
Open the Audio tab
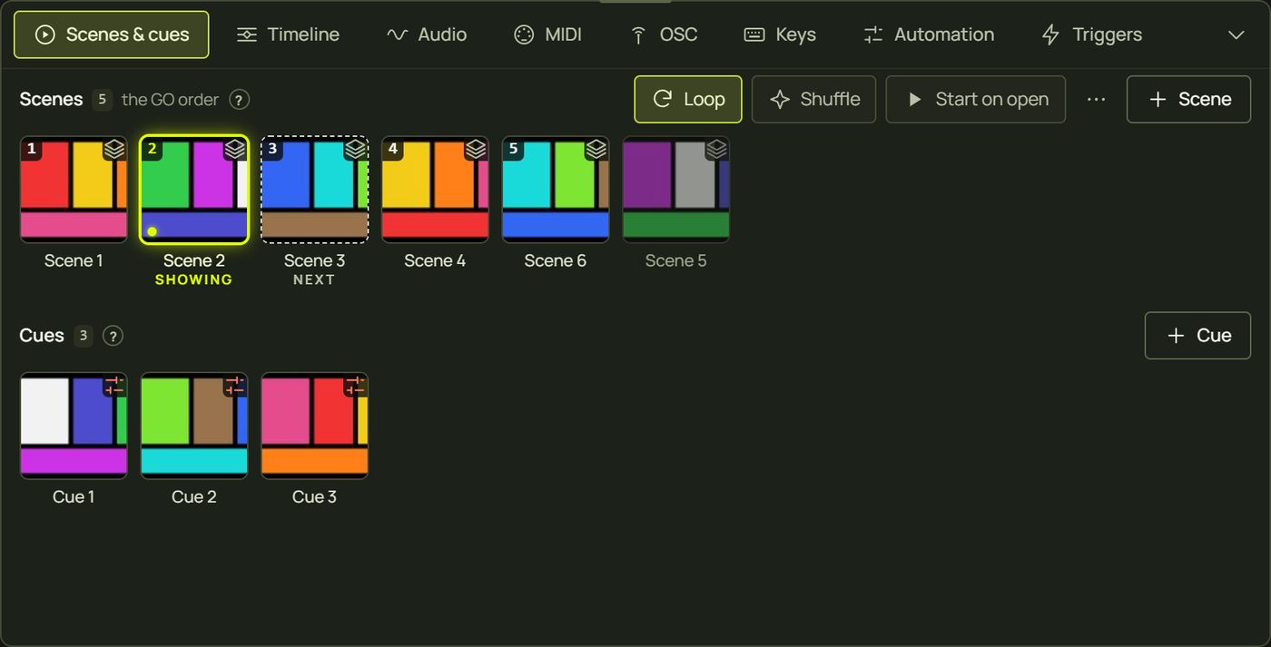(427, 34)
